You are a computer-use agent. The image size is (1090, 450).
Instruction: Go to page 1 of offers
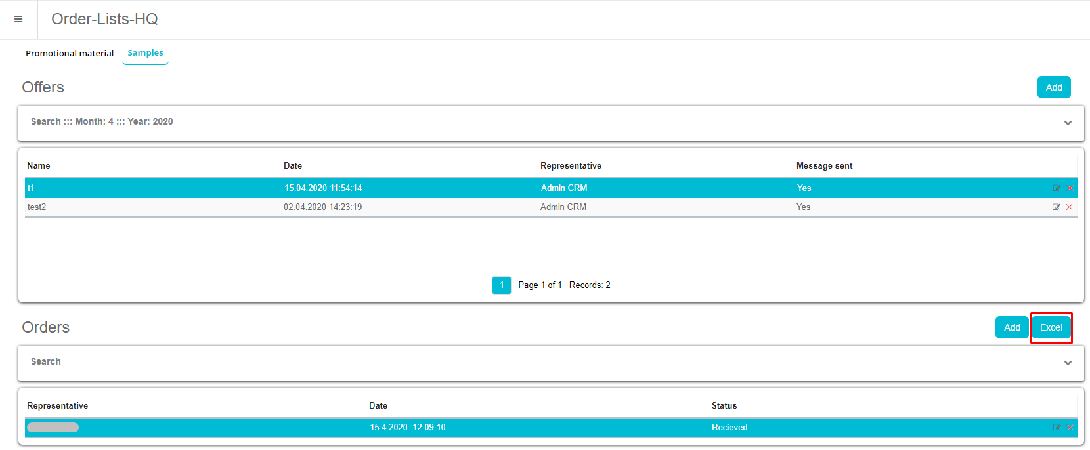[x=502, y=285]
